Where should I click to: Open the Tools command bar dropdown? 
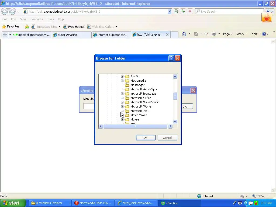[255, 34]
